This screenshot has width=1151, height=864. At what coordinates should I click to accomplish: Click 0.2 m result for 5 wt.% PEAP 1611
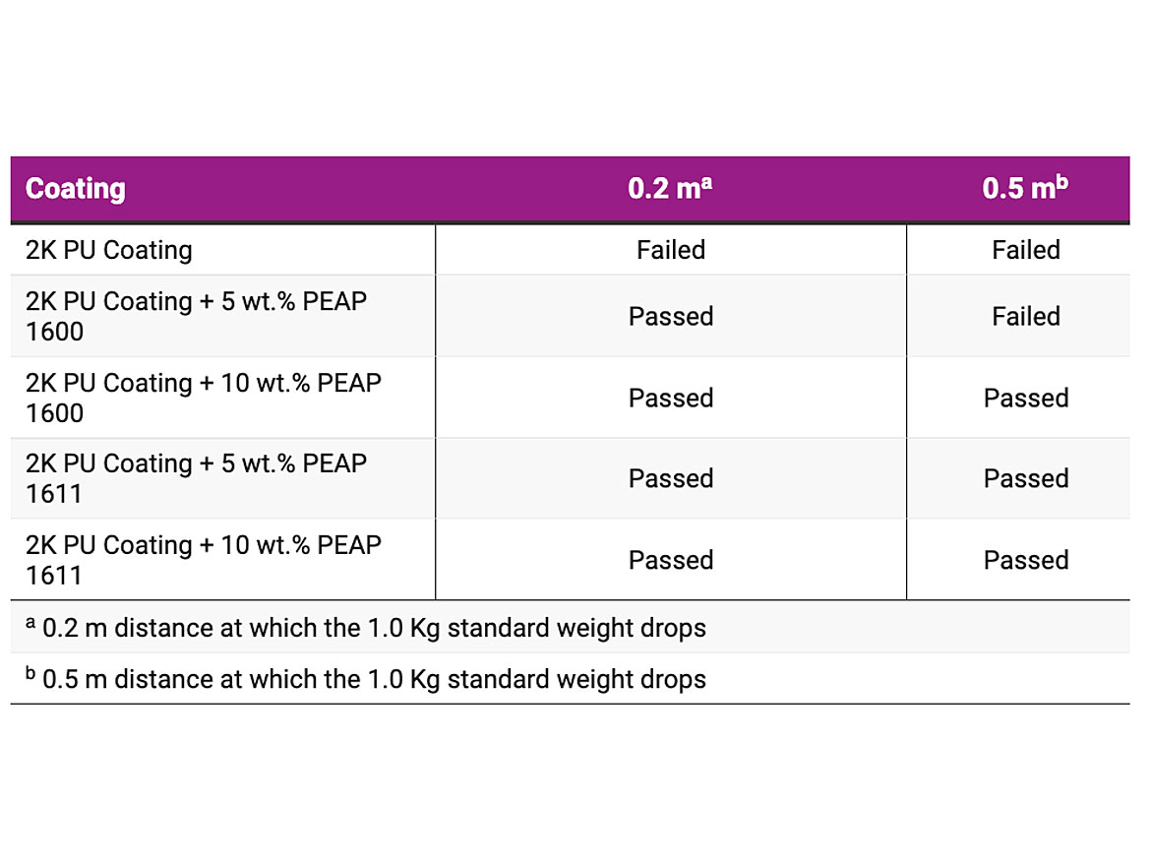point(671,478)
